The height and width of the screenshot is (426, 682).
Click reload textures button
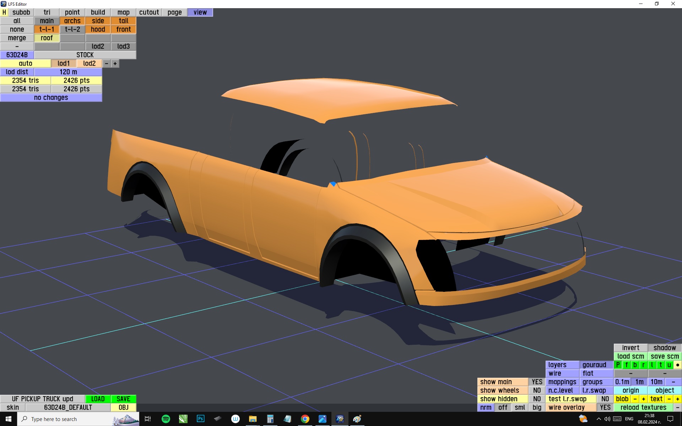click(643, 408)
